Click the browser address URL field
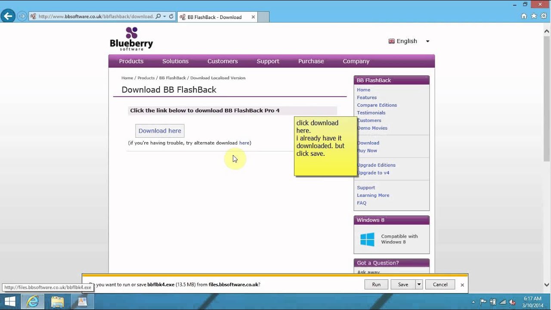Image resolution: width=551 pixels, height=310 pixels. coord(96,16)
